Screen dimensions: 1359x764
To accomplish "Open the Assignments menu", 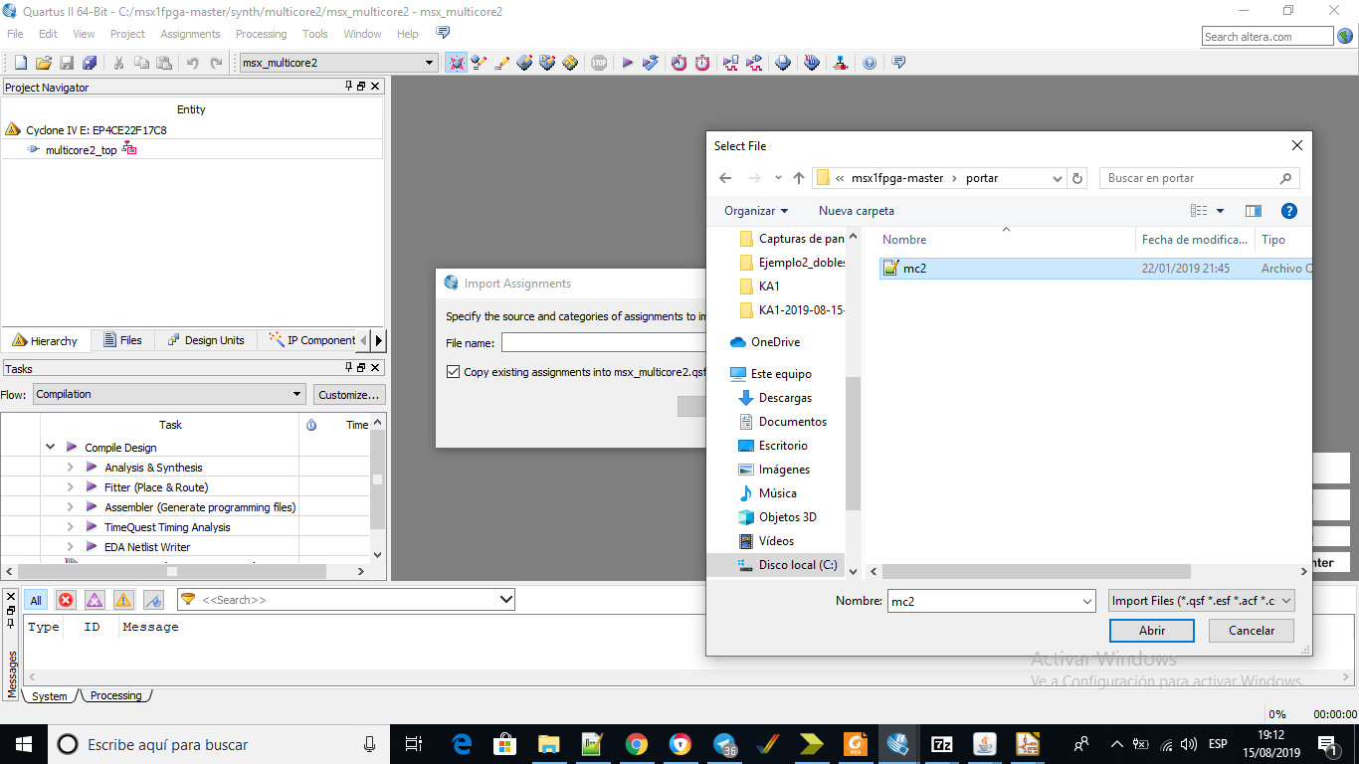I will click(x=190, y=34).
